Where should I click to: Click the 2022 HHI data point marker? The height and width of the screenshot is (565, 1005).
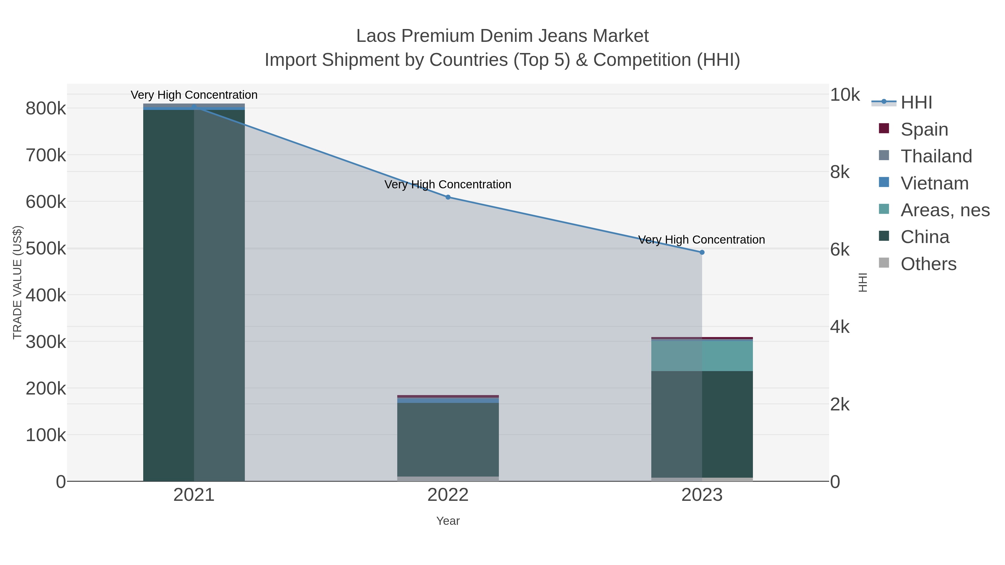pyautogui.click(x=448, y=197)
